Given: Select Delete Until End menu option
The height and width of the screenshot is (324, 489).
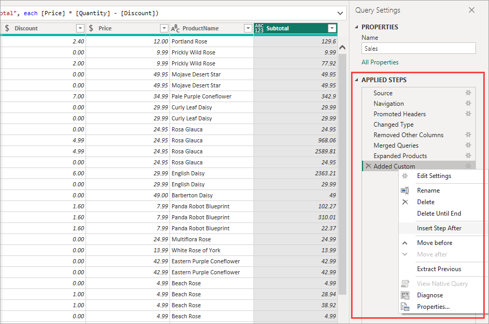Looking at the screenshot, I should click(x=439, y=214).
